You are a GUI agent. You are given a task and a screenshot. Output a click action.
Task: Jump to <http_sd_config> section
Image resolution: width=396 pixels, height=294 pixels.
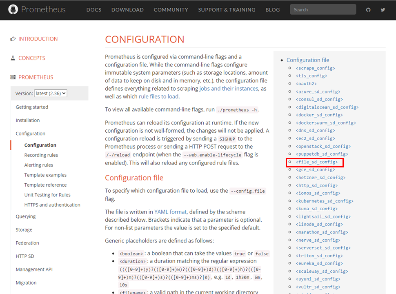tap(317, 185)
